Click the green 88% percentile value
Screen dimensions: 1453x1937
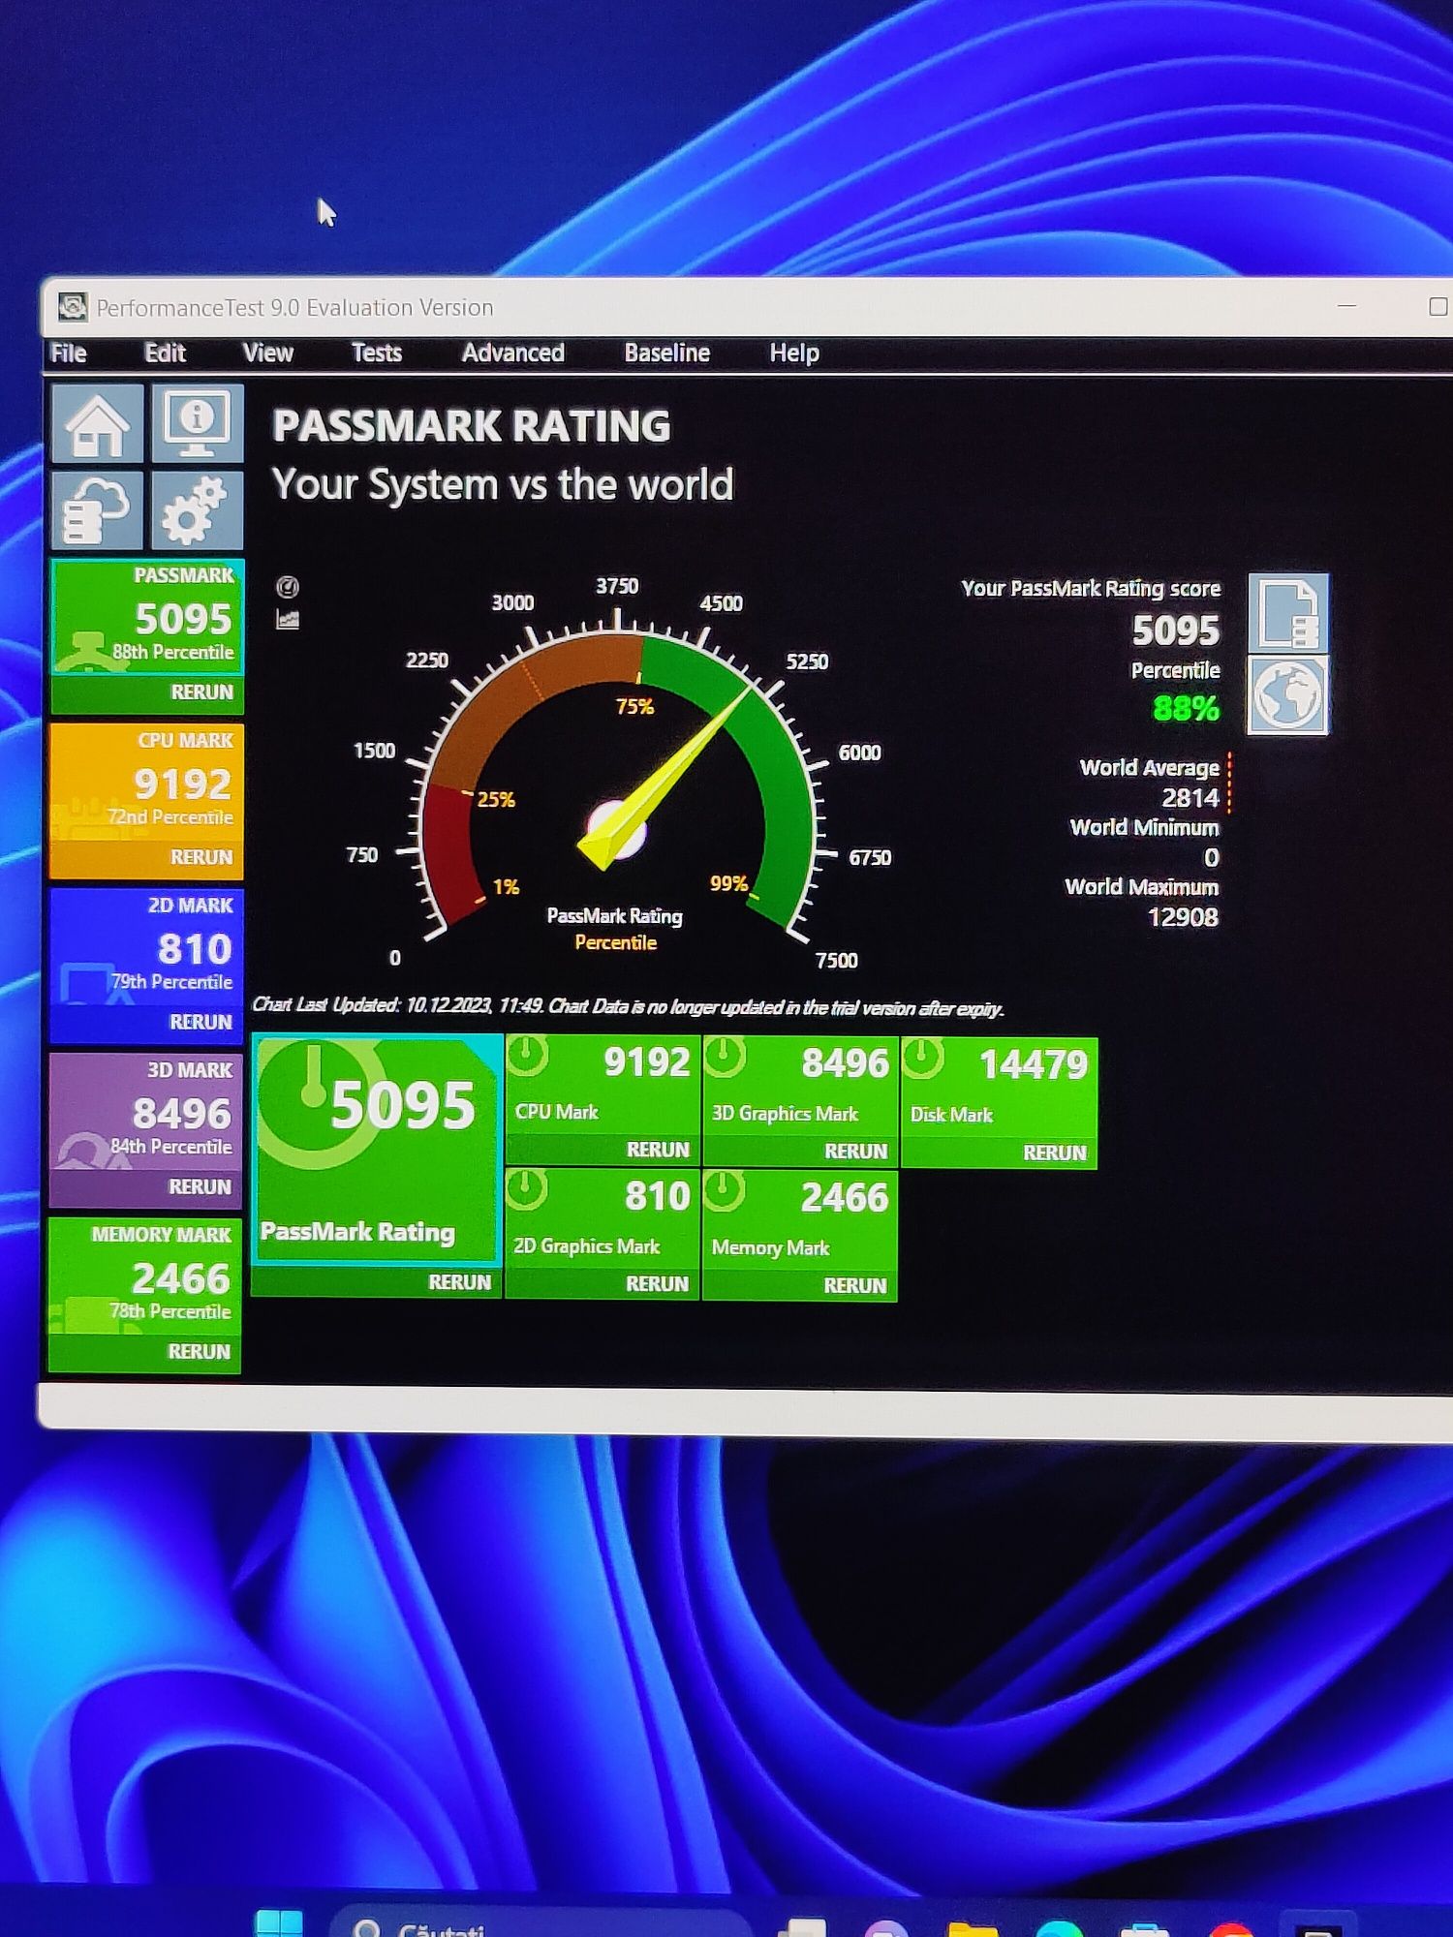[1186, 709]
